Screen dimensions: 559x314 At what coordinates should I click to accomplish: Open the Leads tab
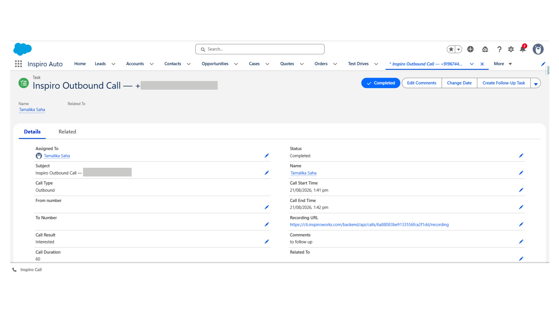pos(100,64)
